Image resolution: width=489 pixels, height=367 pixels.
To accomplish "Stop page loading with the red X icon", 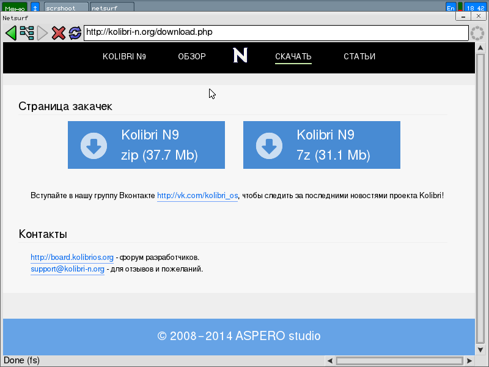I will click(59, 33).
